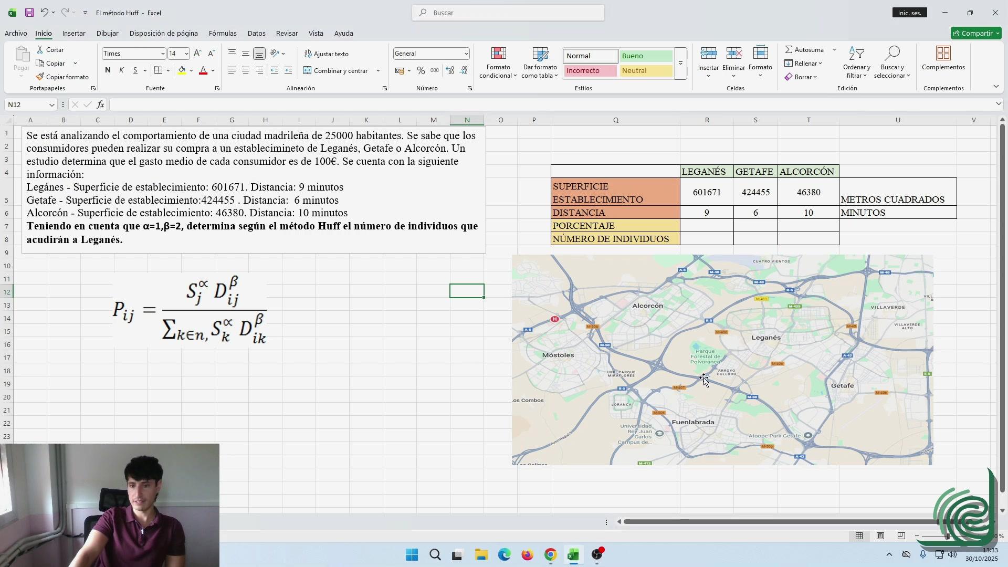Image resolution: width=1008 pixels, height=567 pixels.
Task: Switch to the Insertar ribbon tab
Action: pos(73,33)
